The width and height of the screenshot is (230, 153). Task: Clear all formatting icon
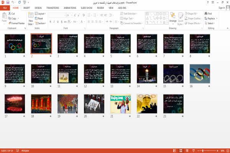tap(84, 15)
